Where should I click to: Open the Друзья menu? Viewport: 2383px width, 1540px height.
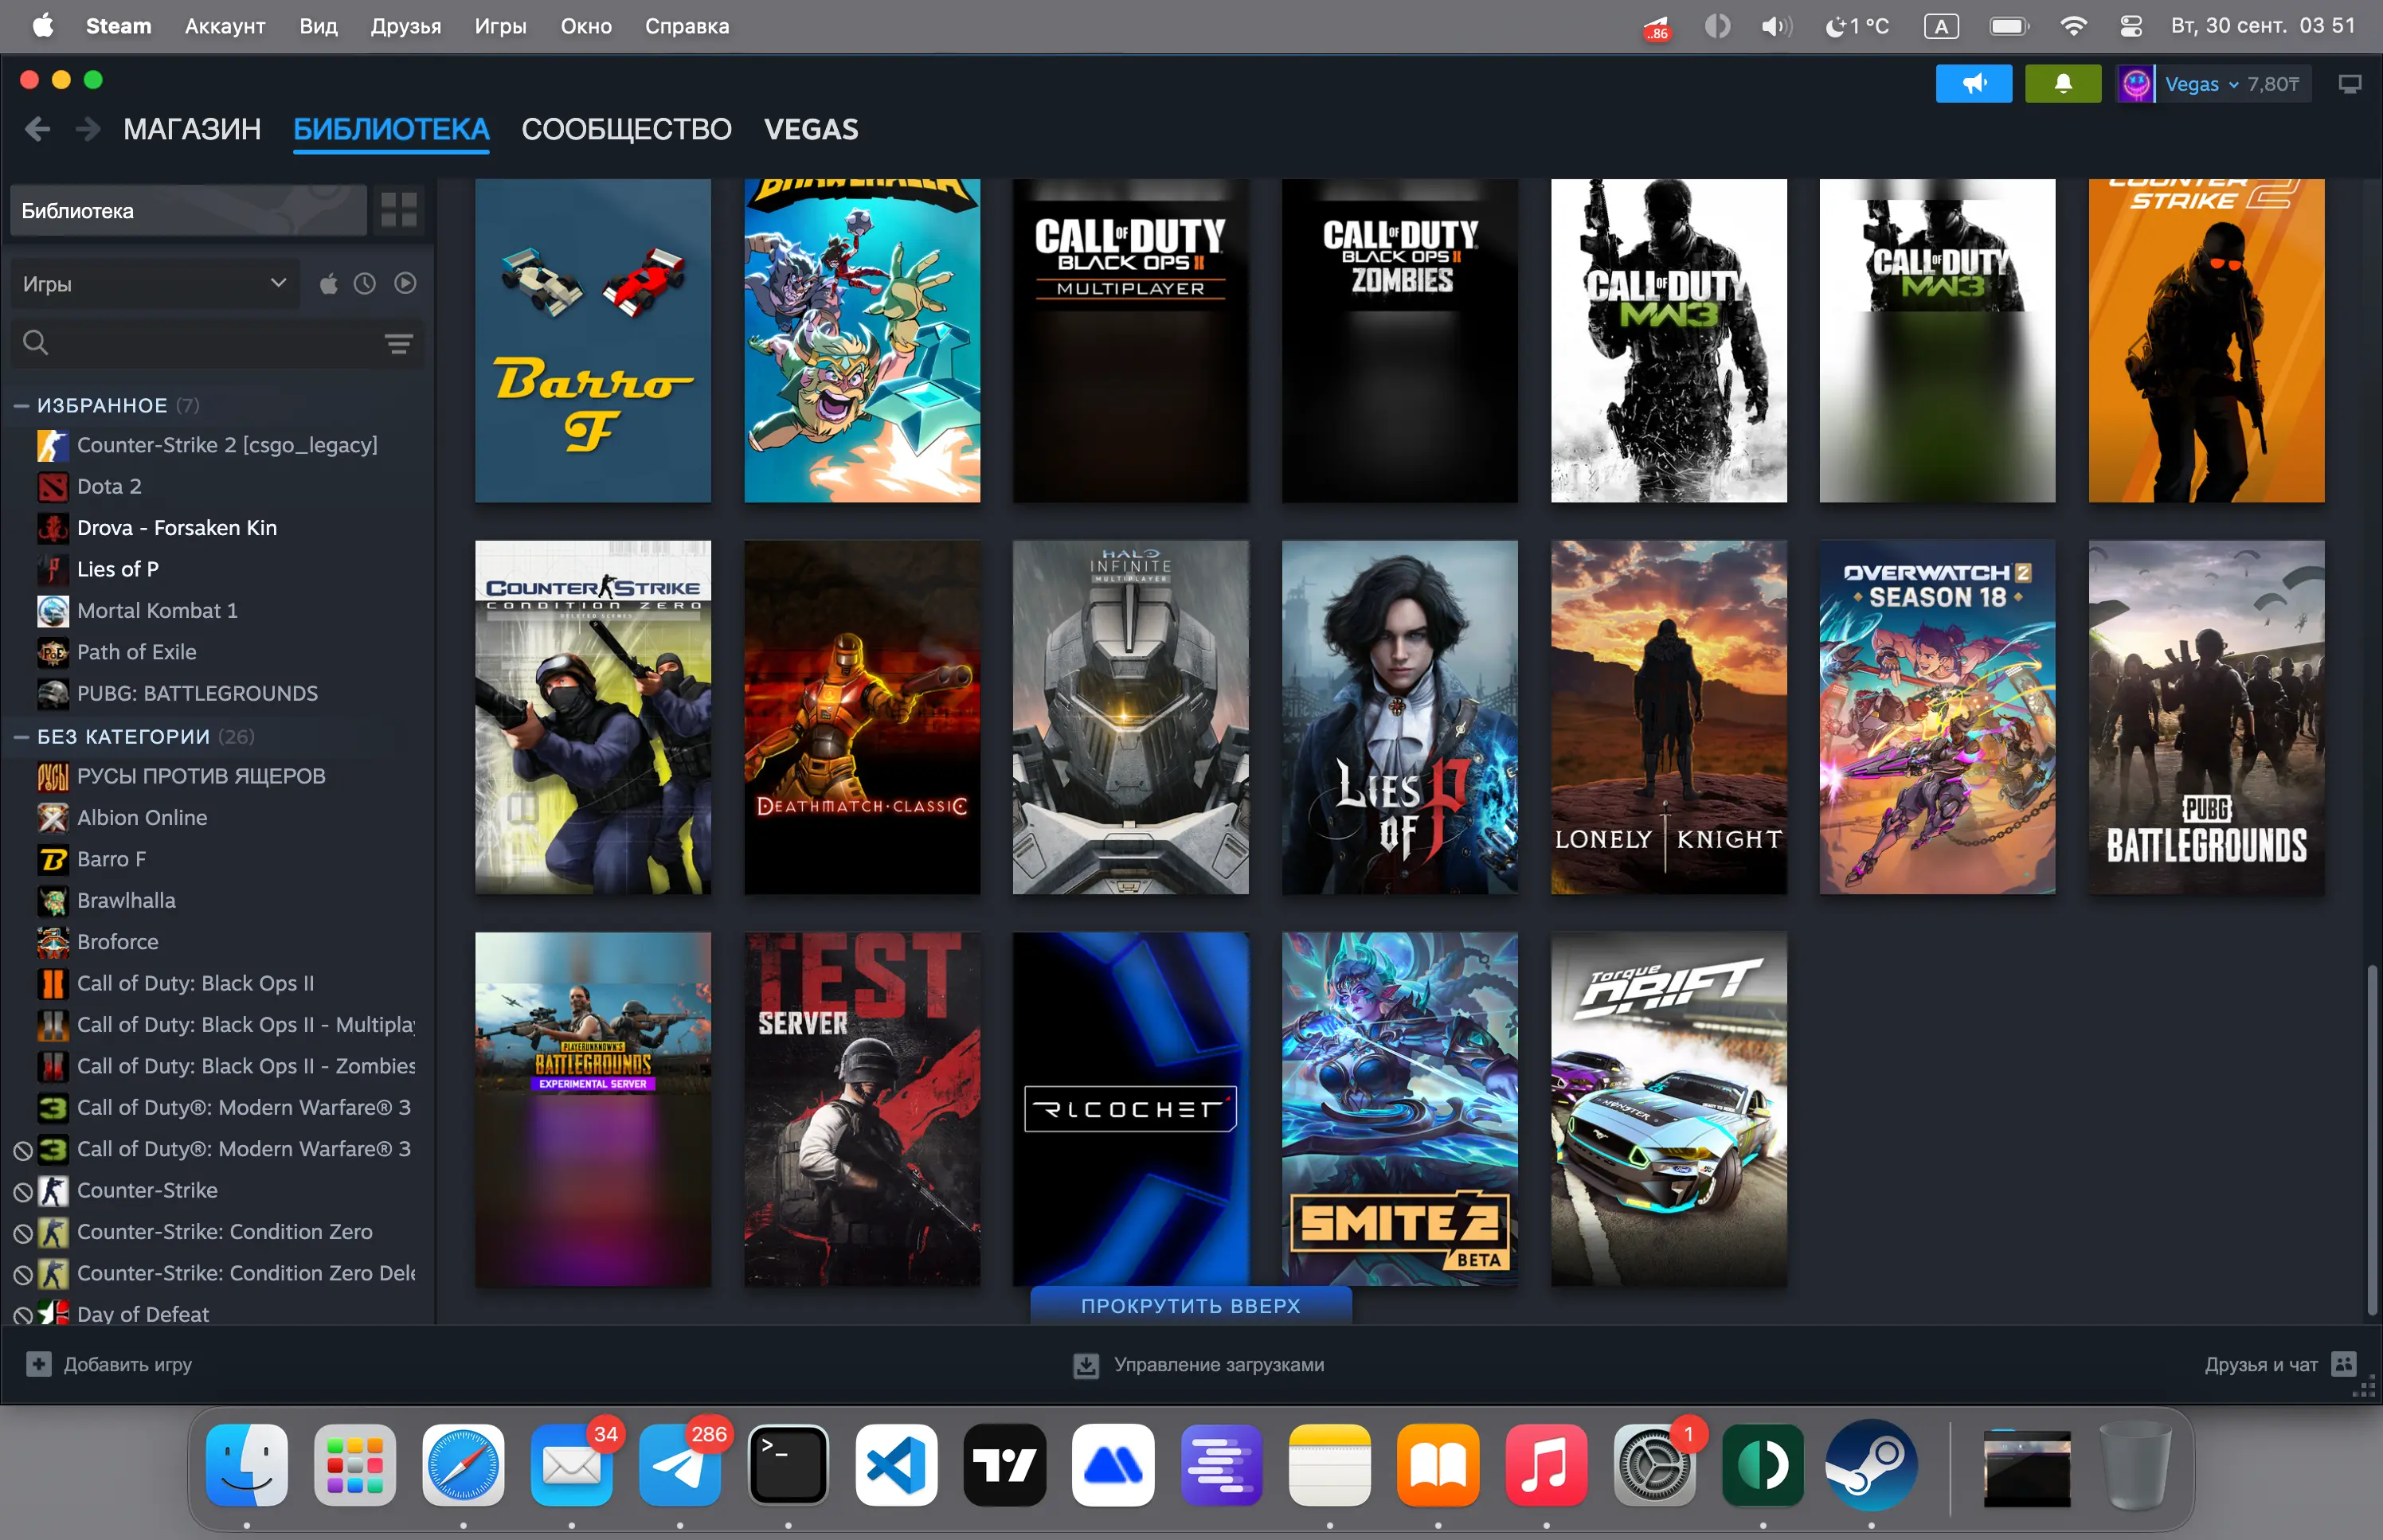[406, 26]
